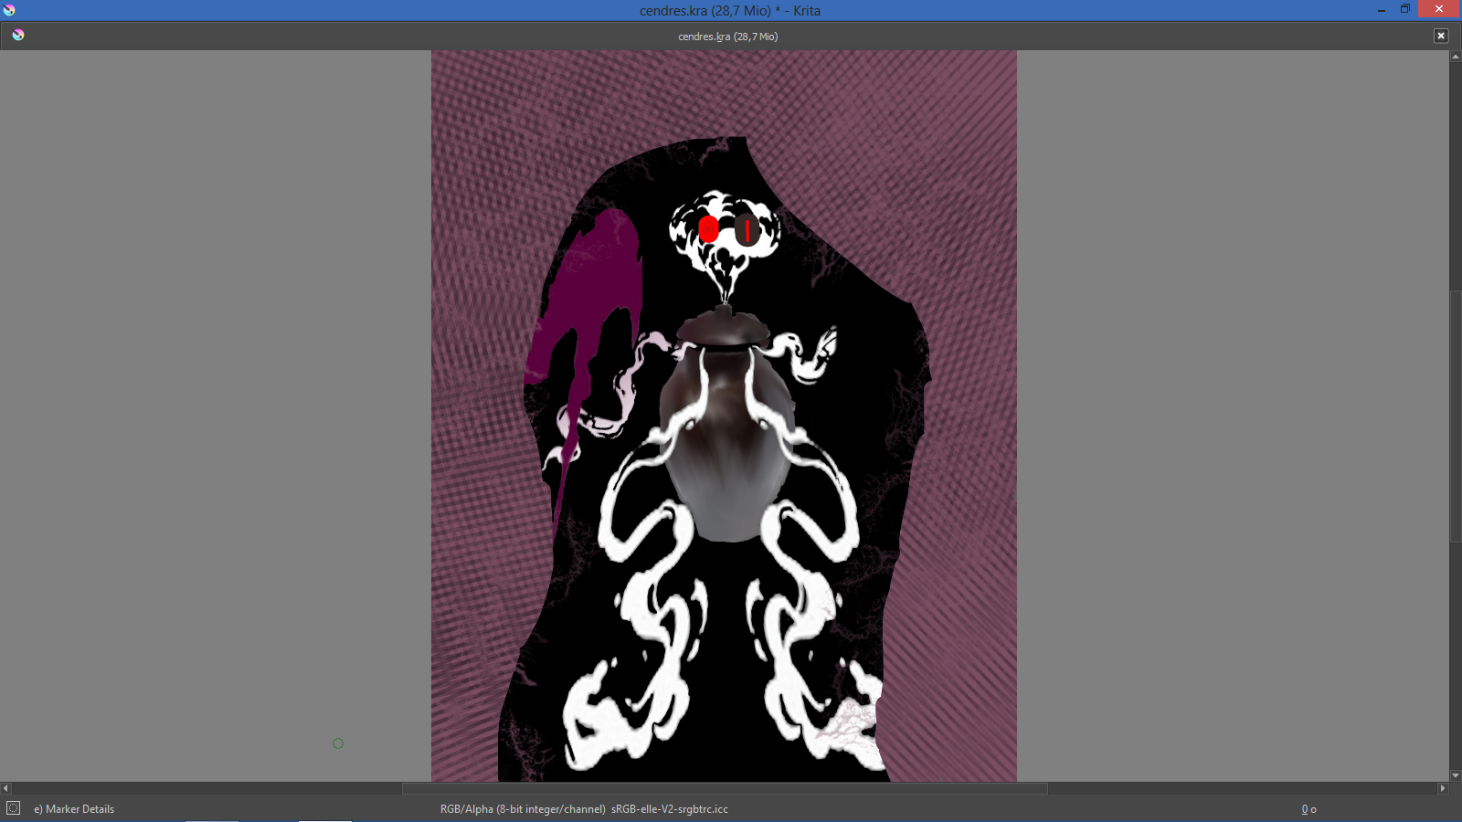Click the scroll-down arrow of vertical scrollbar
This screenshot has width=1462, height=822.
point(1455,775)
